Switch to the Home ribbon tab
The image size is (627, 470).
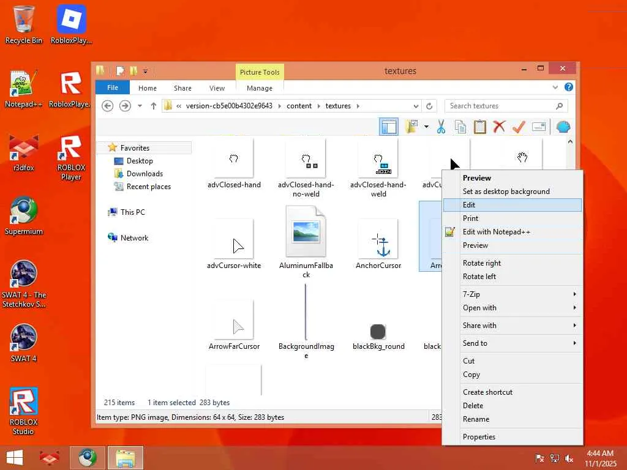[x=148, y=88]
